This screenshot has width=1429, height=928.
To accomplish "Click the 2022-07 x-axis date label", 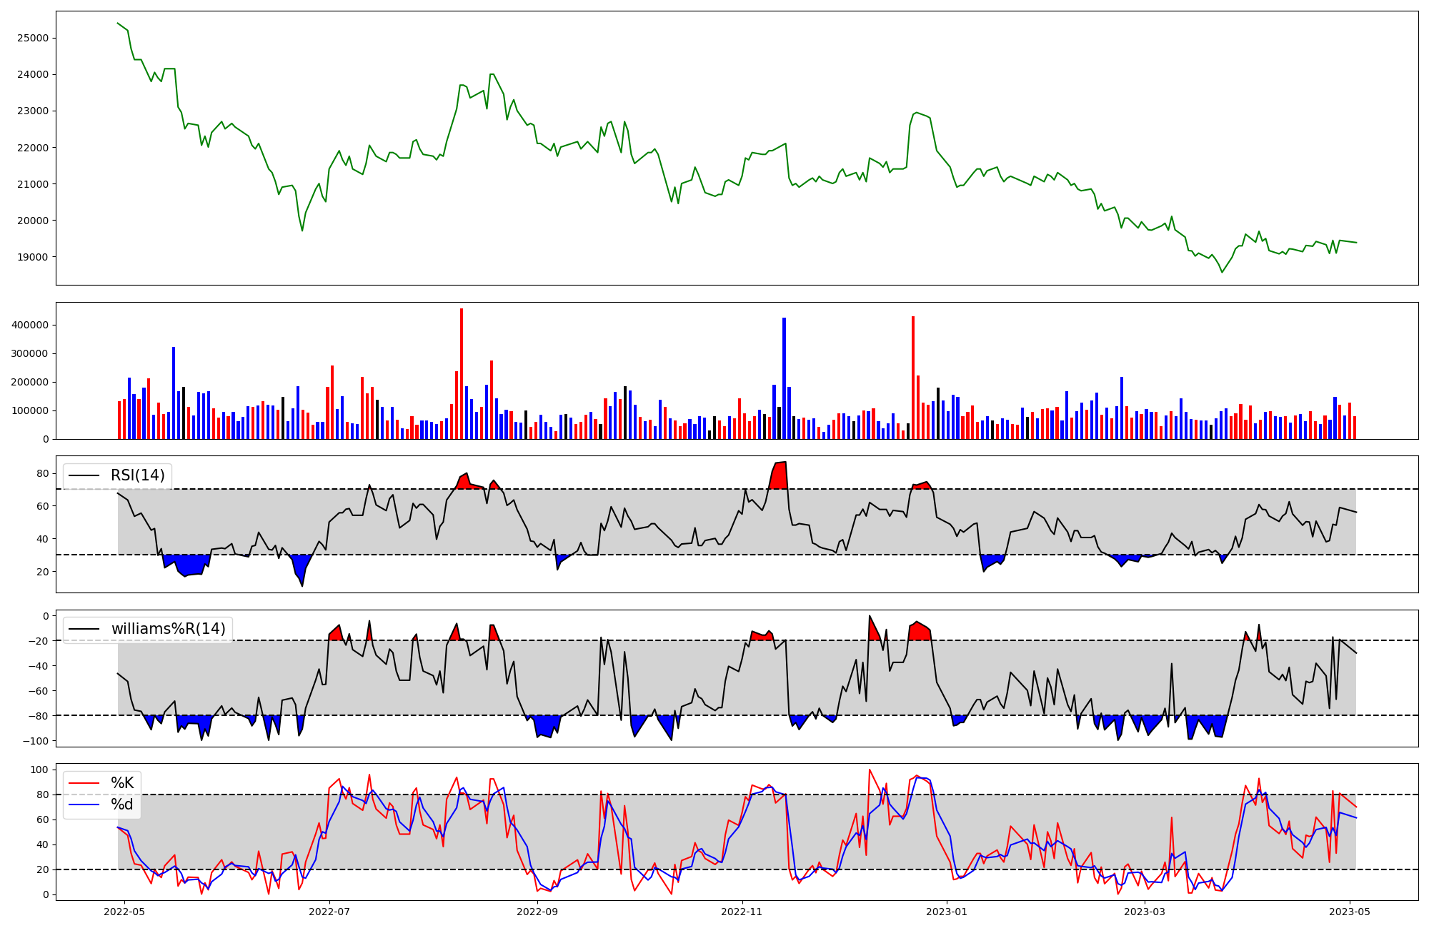I will [329, 912].
